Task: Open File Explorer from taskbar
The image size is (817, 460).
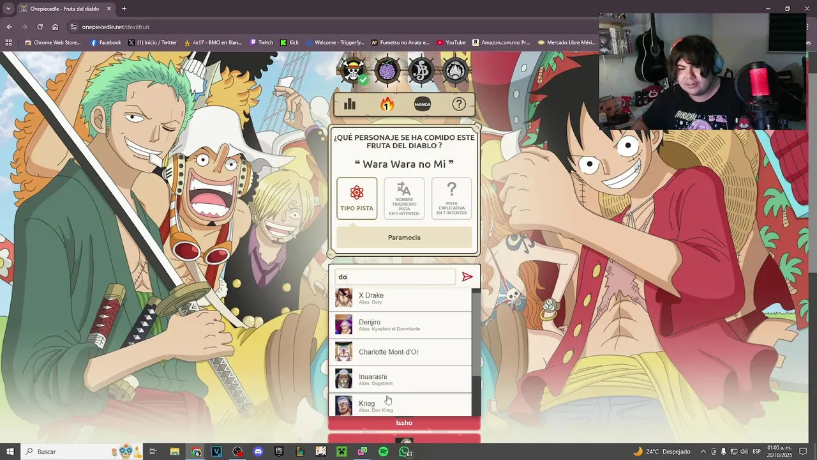Action: (174, 452)
